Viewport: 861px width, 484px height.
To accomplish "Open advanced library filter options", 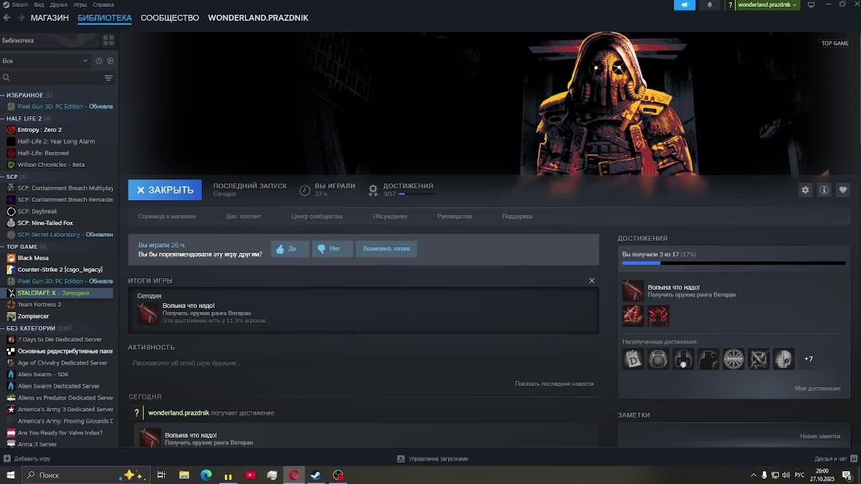I will pyautogui.click(x=108, y=78).
